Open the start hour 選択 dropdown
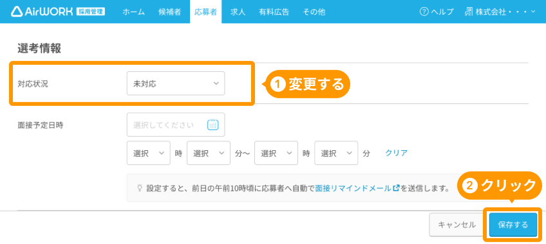This screenshot has width=546, height=244. [x=149, y=153]
